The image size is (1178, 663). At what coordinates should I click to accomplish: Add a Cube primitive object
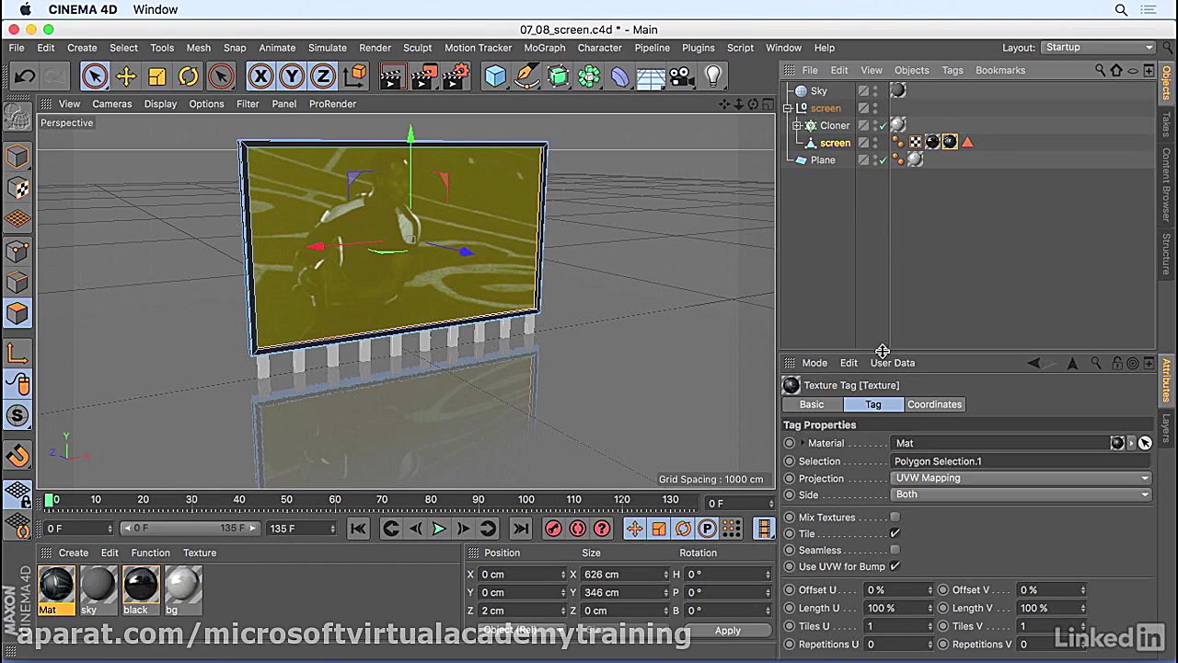(x=496, y=76)
